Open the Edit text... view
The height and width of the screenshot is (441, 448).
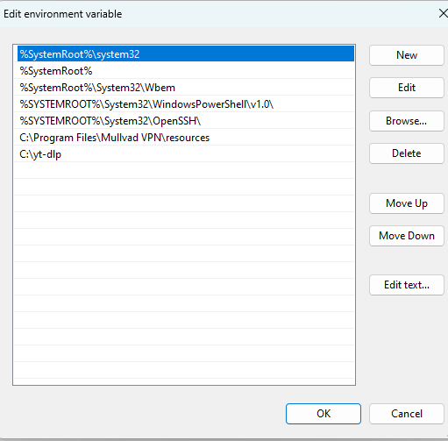coord(407,285)
